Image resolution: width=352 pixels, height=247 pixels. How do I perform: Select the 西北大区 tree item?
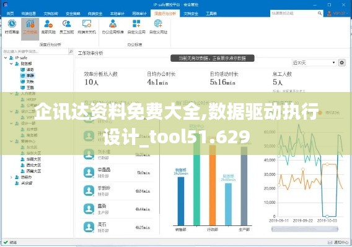click(33, 165)
